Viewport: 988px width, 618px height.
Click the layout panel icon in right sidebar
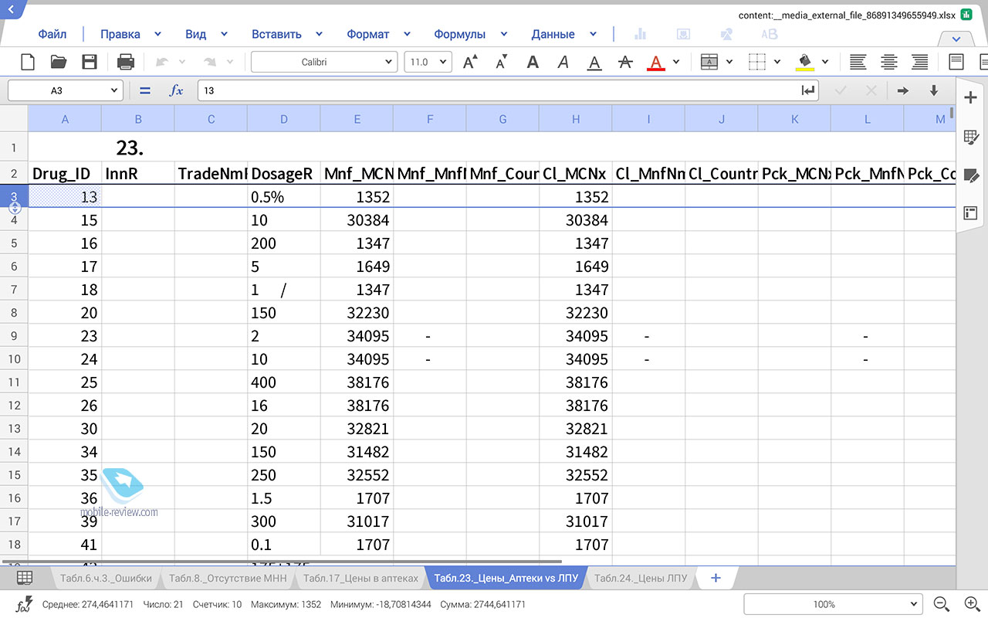tap(970, 213)
